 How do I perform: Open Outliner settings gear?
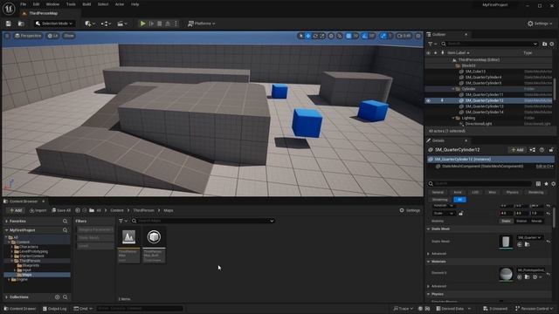tap(552, 44)
